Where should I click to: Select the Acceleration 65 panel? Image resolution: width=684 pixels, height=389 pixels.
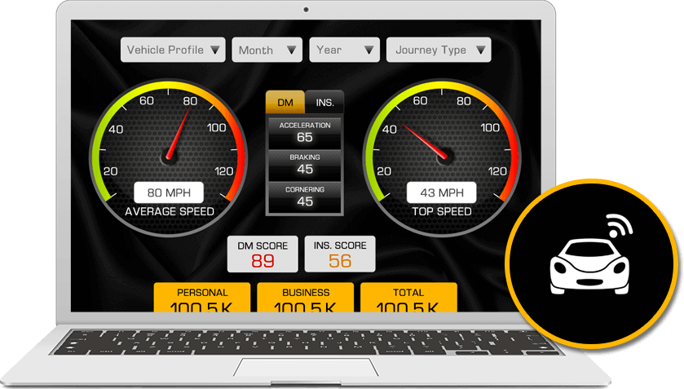pyautogui.click(x=305, y=131)
